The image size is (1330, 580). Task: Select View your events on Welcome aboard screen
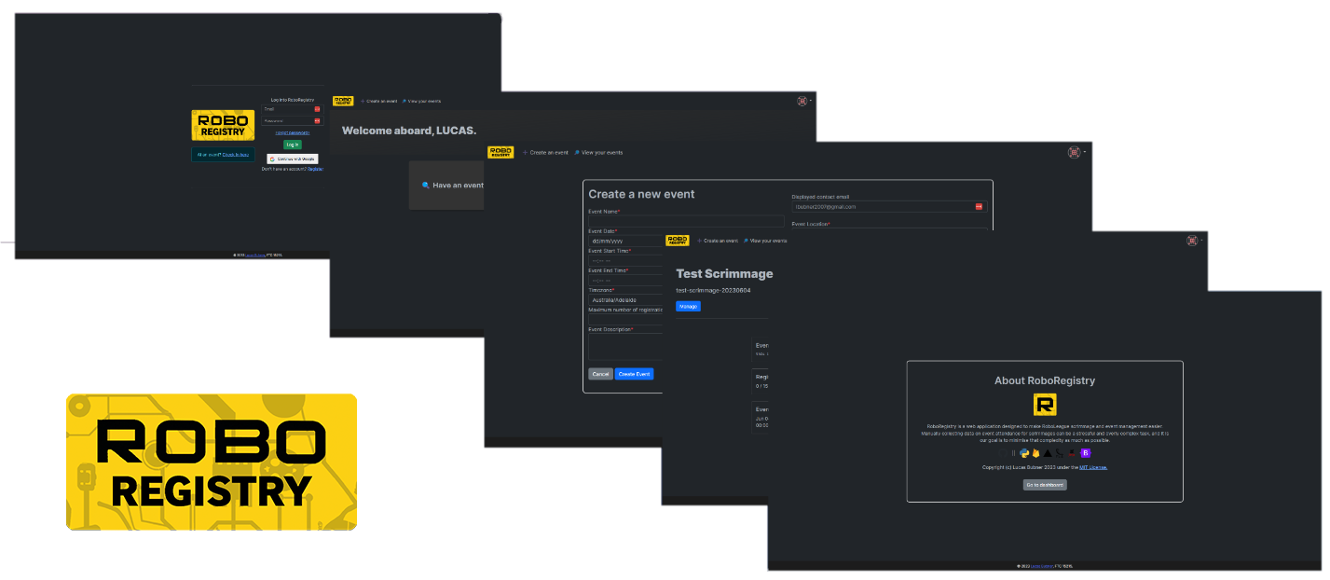click(422, 101)
